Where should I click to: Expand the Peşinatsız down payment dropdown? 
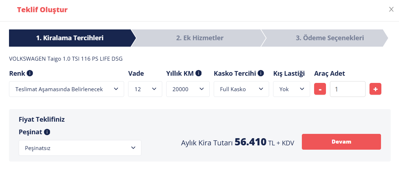point(80,148)
